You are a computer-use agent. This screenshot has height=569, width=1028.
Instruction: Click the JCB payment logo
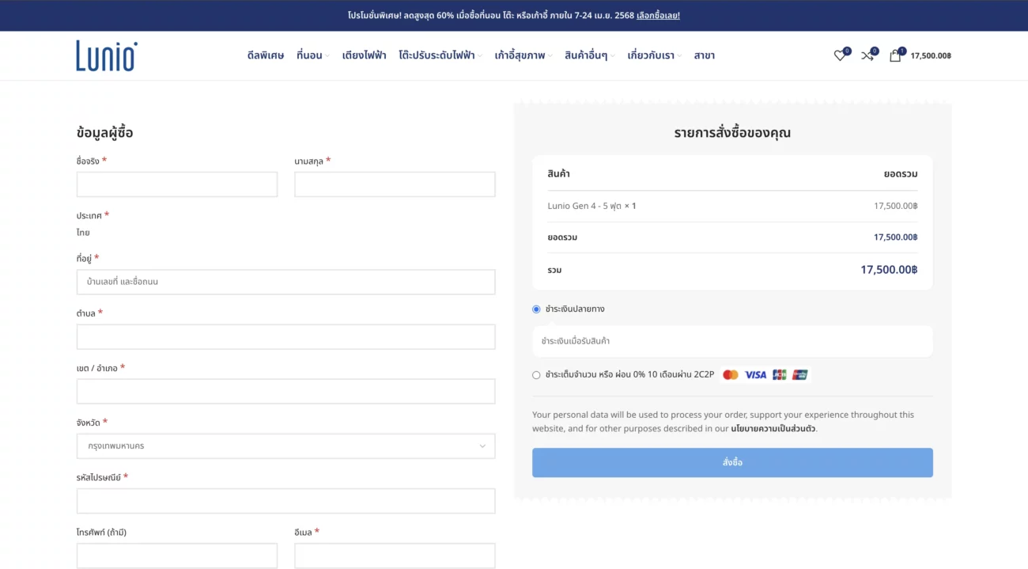(x=780, y=374)
